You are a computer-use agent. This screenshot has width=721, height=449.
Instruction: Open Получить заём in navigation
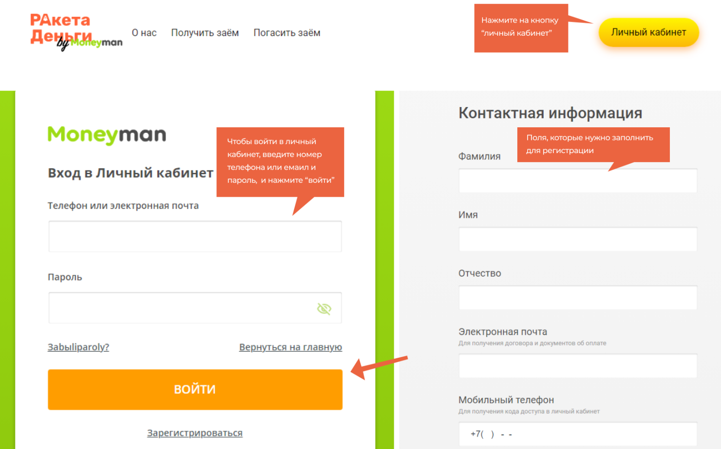coord(205,33)
